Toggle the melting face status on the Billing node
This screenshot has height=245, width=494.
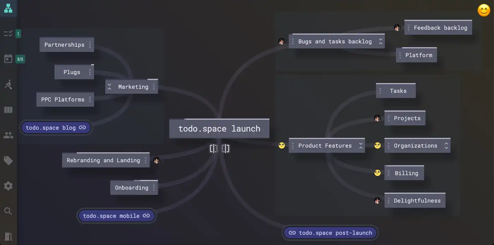tap(377, 173)
